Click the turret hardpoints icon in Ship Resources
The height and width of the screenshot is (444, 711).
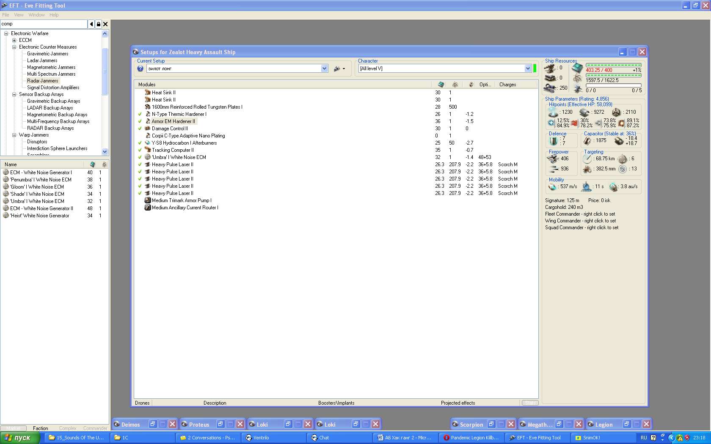pyautogui.click(x=550, y=68)
